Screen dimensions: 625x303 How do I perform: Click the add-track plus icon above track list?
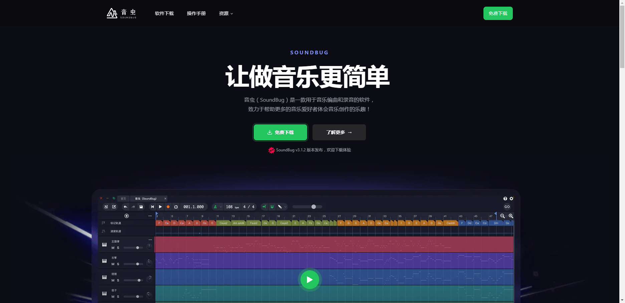[x=127, y=216]
